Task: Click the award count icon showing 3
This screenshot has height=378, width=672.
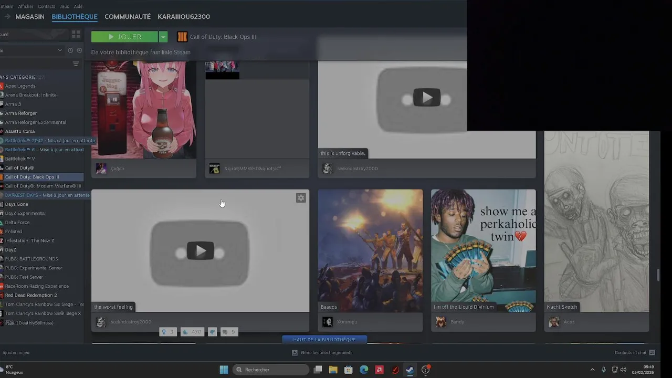Action: point(168,332)
